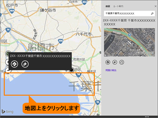Select the 検索 tab

[108, 6]
